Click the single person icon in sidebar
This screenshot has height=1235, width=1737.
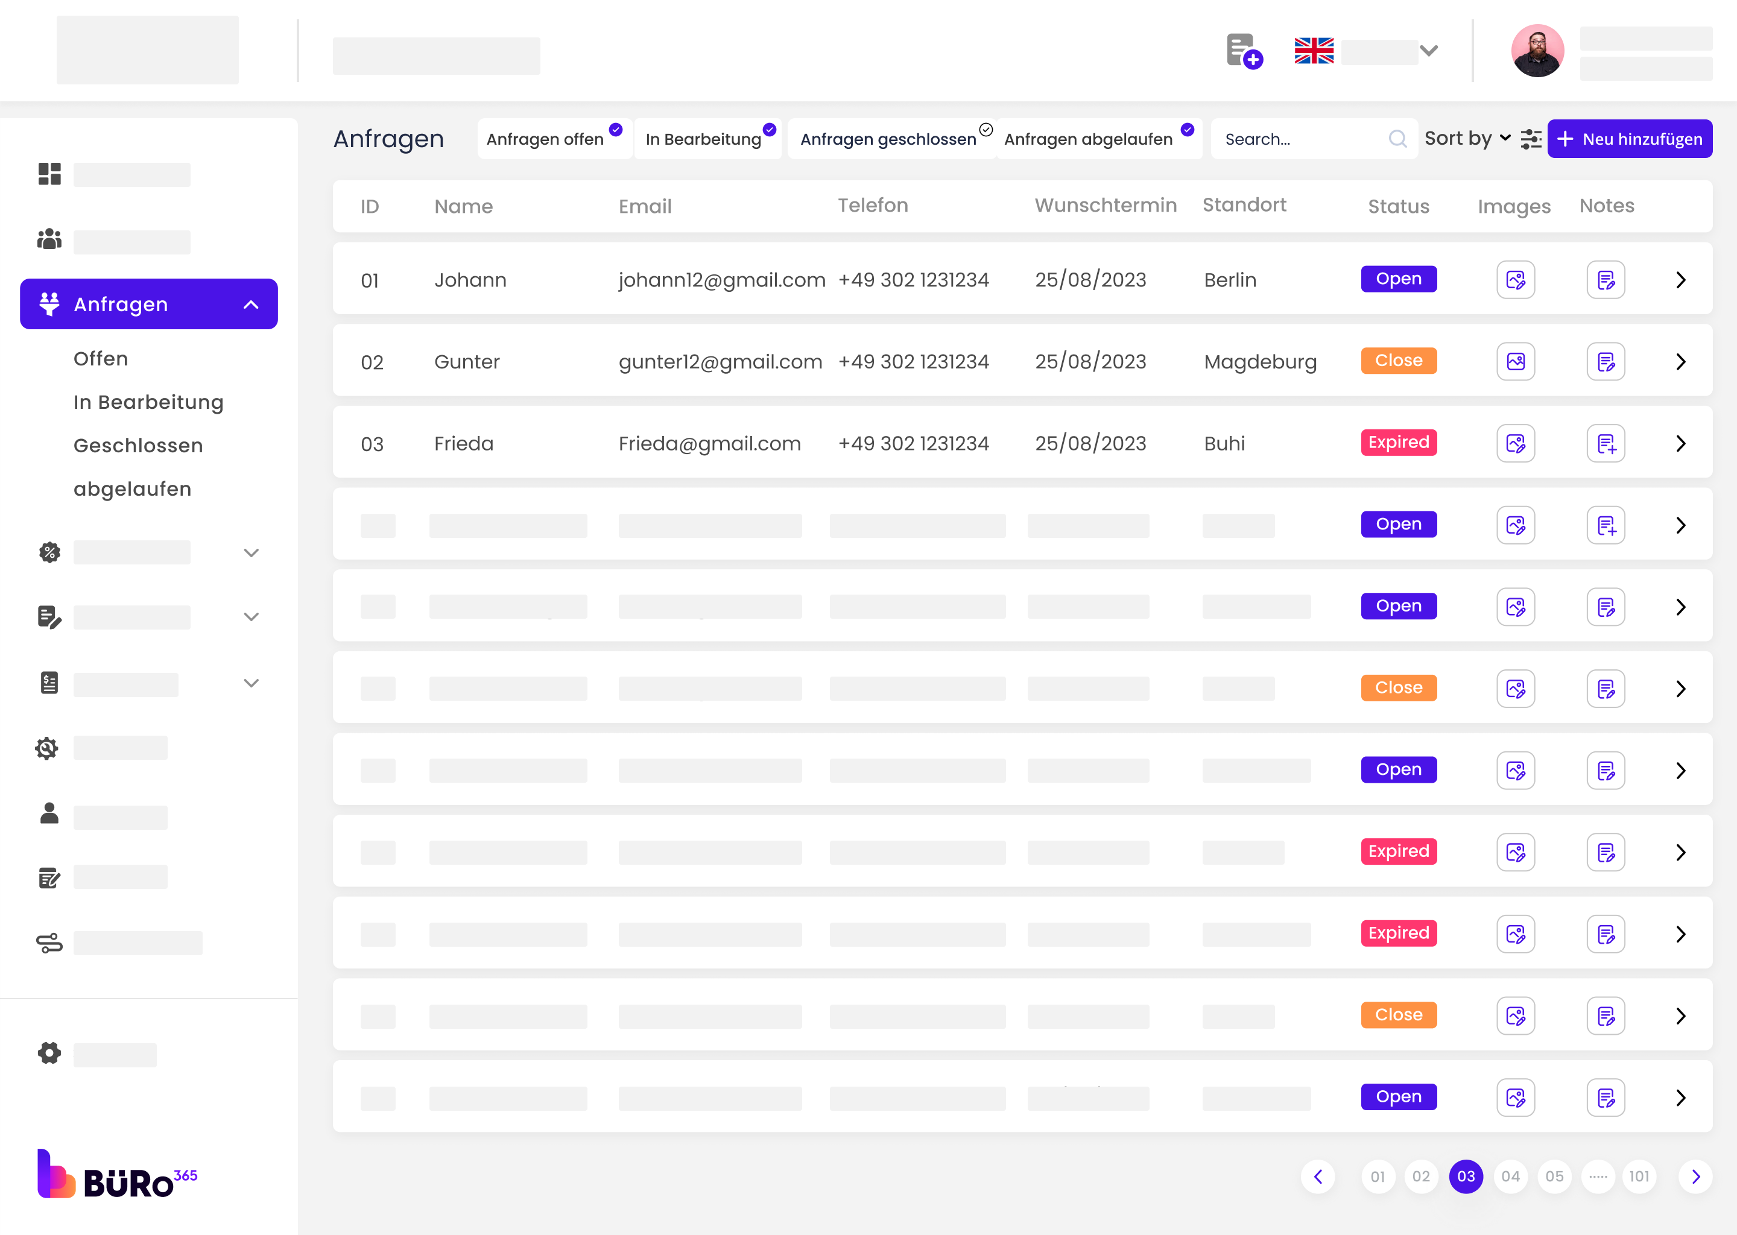pyautogui.click(x=49, y=813)
